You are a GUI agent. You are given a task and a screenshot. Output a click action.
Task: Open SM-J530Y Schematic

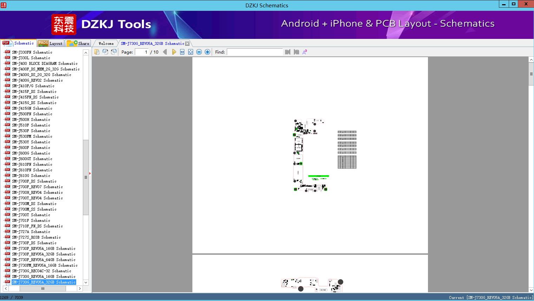[31, 142]
